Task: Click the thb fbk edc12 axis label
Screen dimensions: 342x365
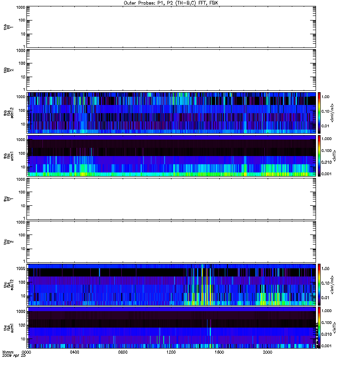Action: pyautogui.click(x=8, y=113)
